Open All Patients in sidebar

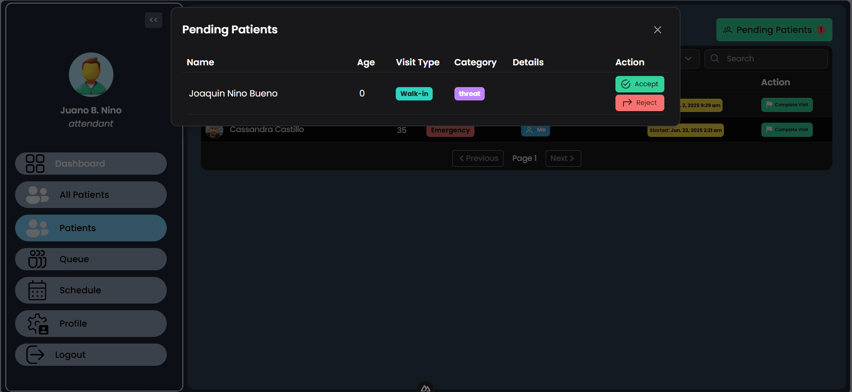coord(91,195)
